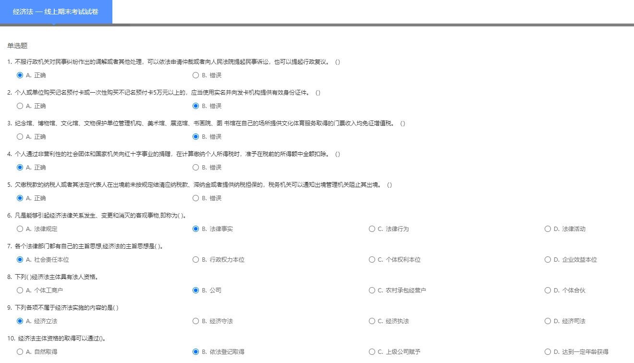Pick option C. 农村承包经营户
This screenshot has width=634, height=363.
pos(372,290)
